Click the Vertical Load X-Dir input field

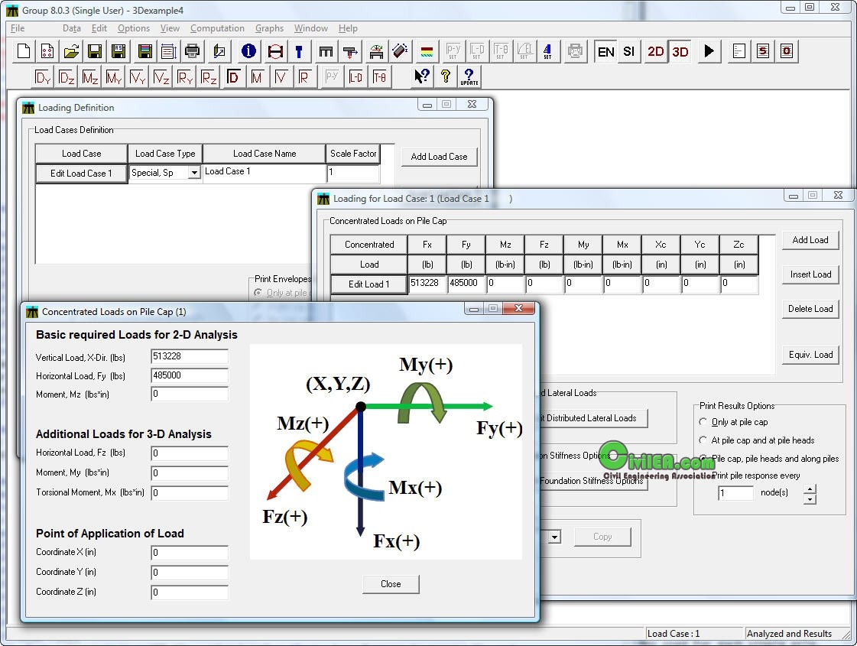189,356
